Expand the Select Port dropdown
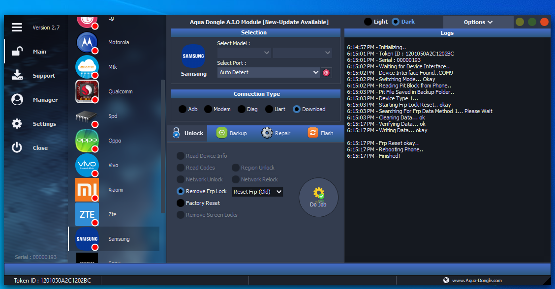Screen dimensions: 555x289 269,72
